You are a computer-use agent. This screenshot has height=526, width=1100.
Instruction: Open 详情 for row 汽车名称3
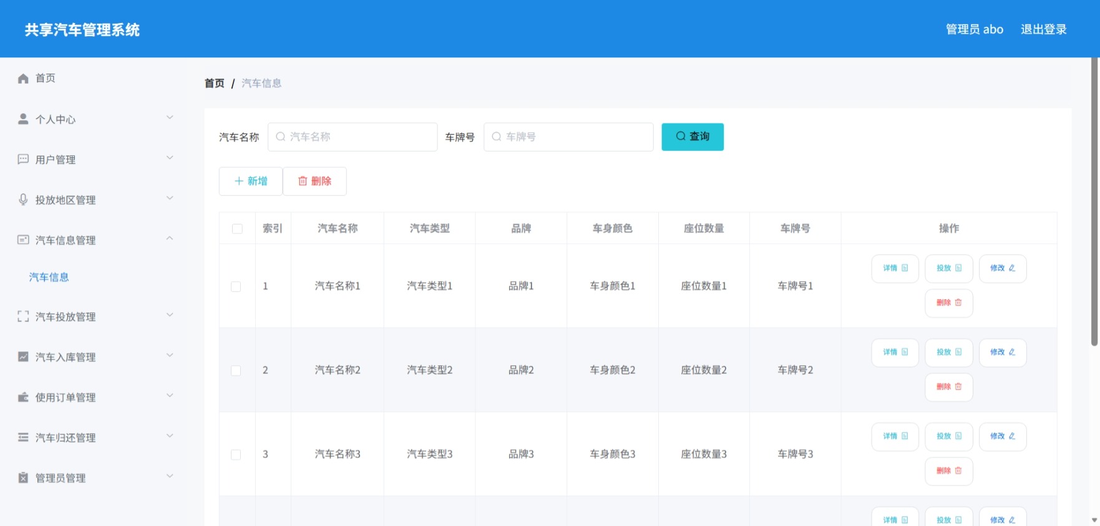tap(895, 437)
